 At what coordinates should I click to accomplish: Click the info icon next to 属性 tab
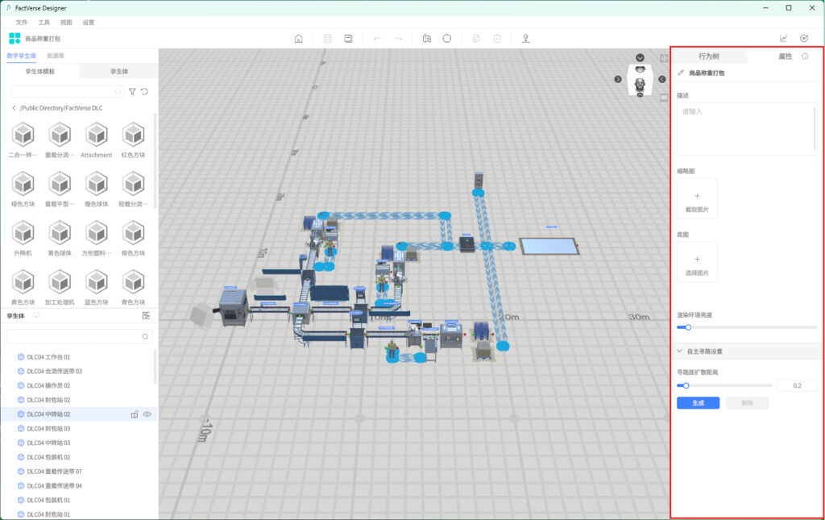click(805, 56)
